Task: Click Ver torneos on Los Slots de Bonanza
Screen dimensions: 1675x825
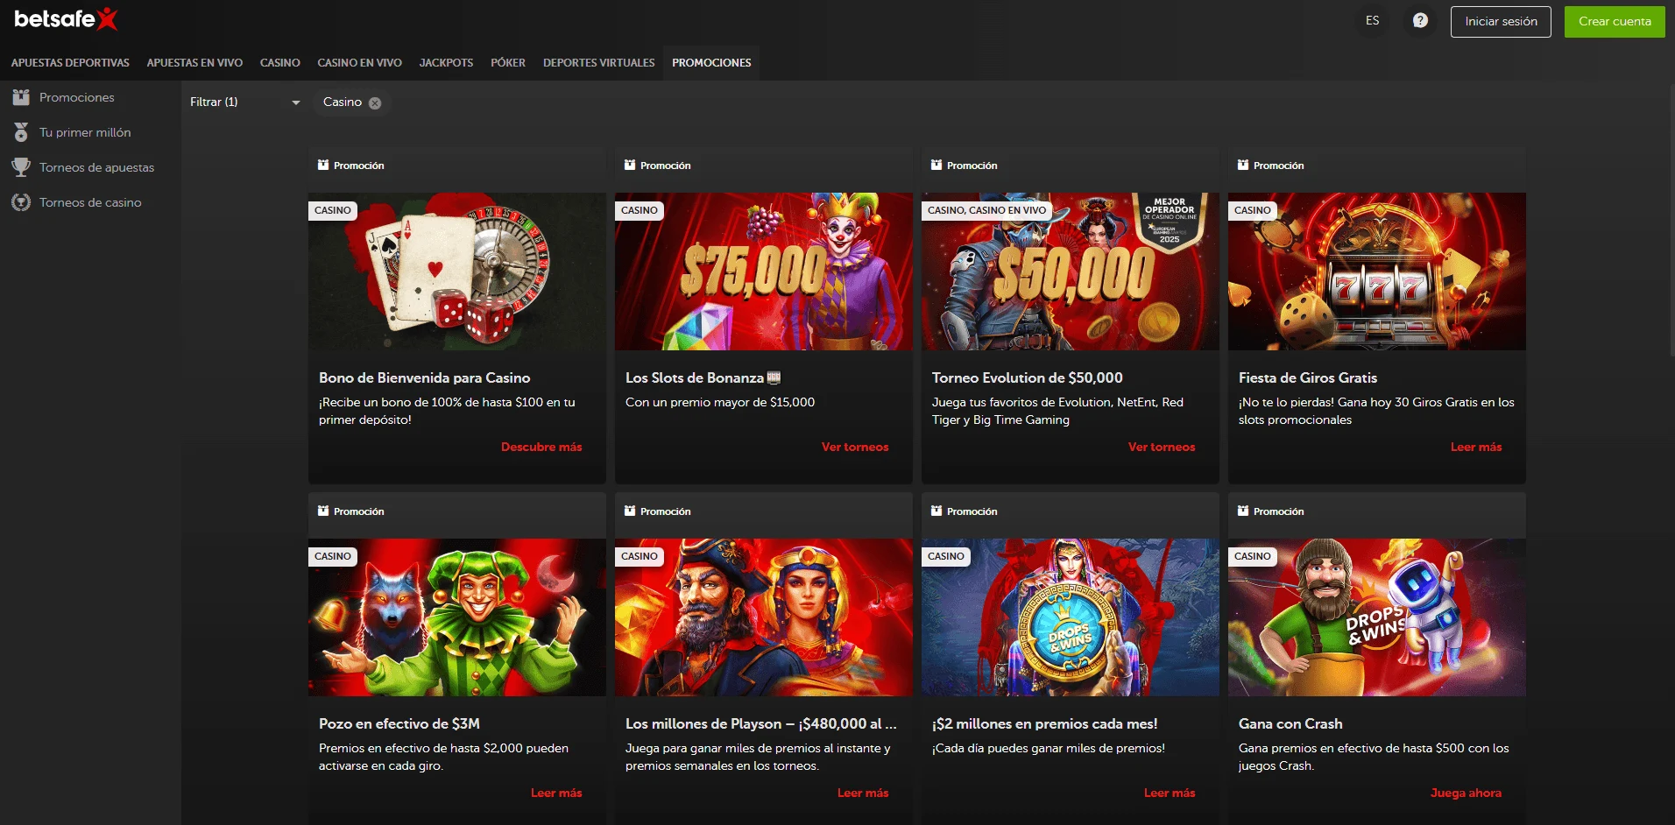Action: tap(855, 447)
